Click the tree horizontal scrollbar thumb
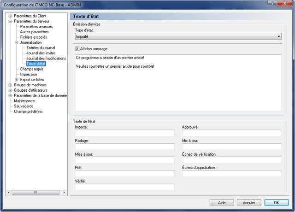Screen dimensions: 295x212 click(x=35, y=193)
